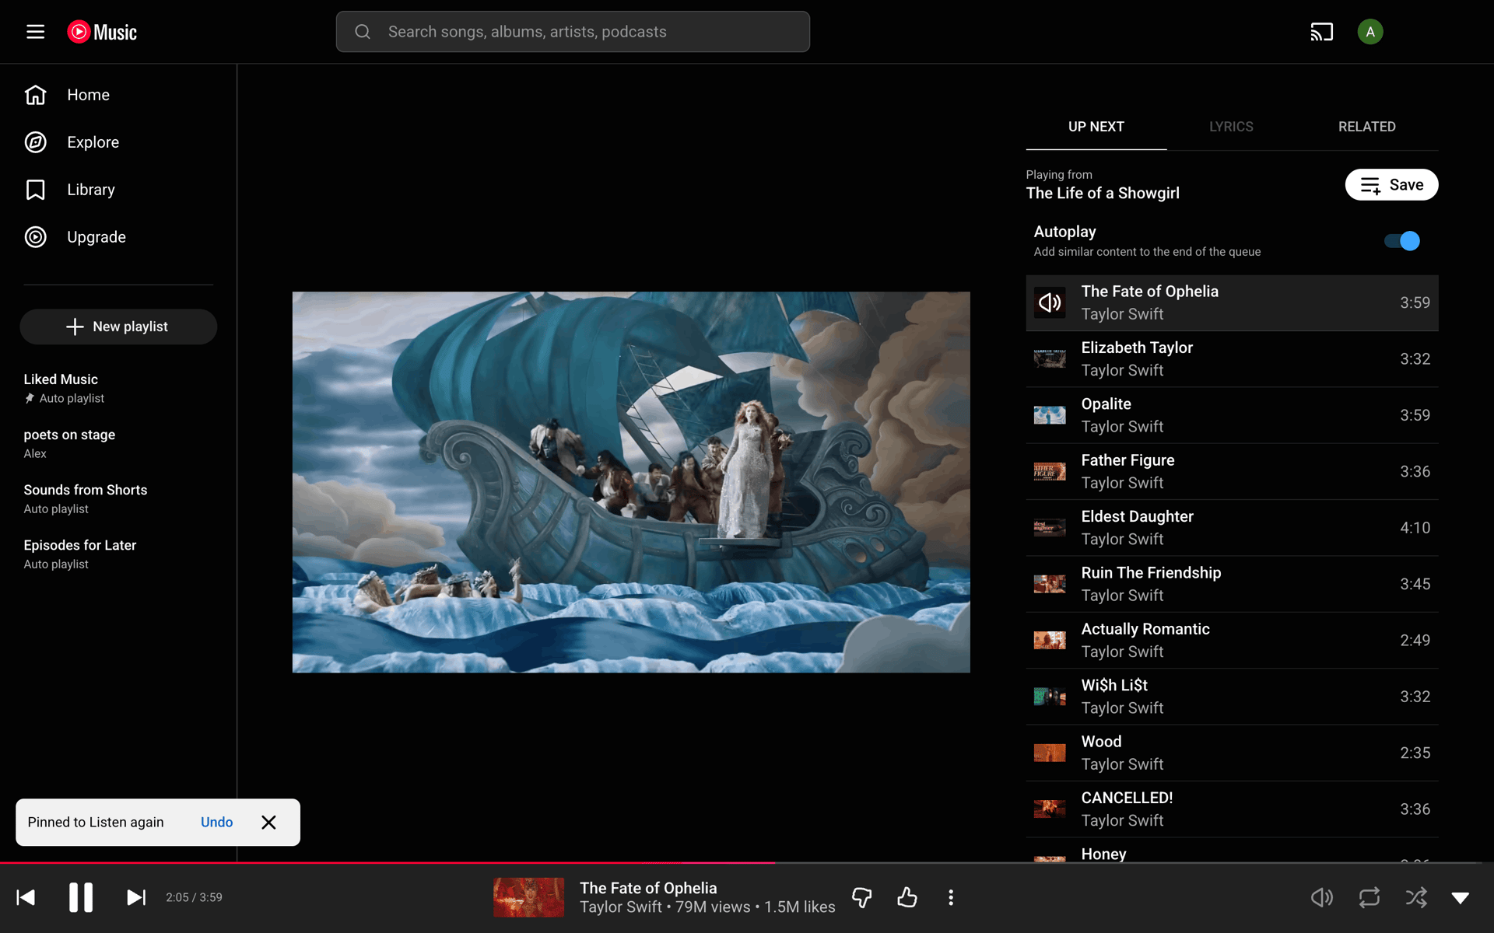Screen dimensions: 1494x933
Task: Click the CANCELLED! queue thumbnail
Action: pyautogui.click(x=1050, y=809)
